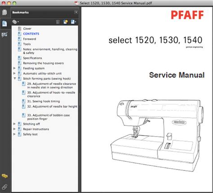Open the Attachments paperclip icon

(4, 187)
